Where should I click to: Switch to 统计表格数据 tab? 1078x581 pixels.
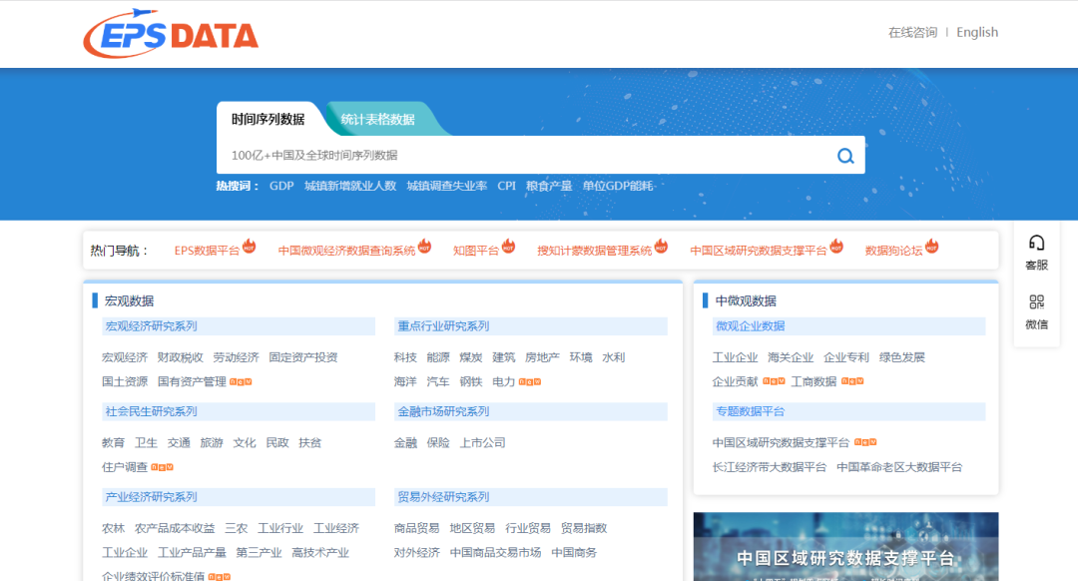tap(377, 119)
